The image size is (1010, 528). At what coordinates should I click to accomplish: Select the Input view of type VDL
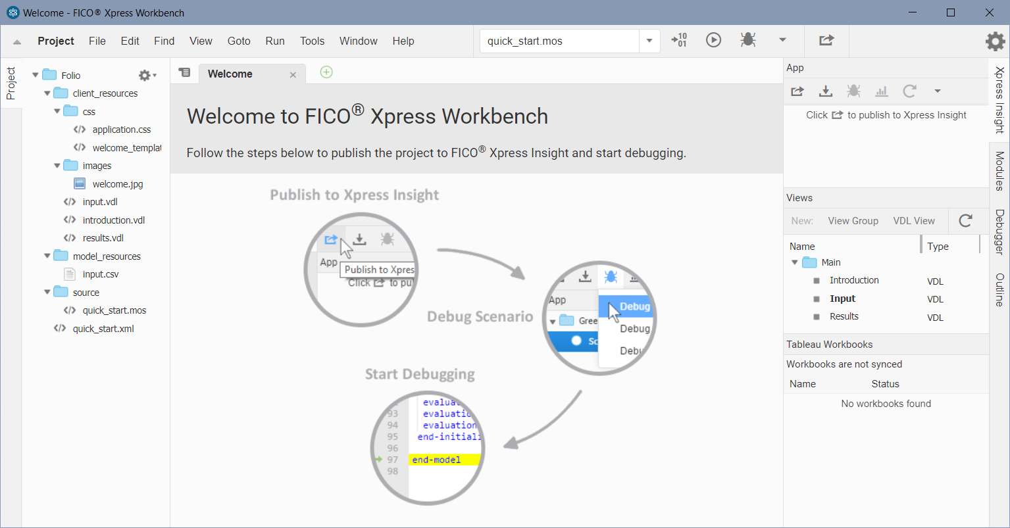click(x=843, y=299)
